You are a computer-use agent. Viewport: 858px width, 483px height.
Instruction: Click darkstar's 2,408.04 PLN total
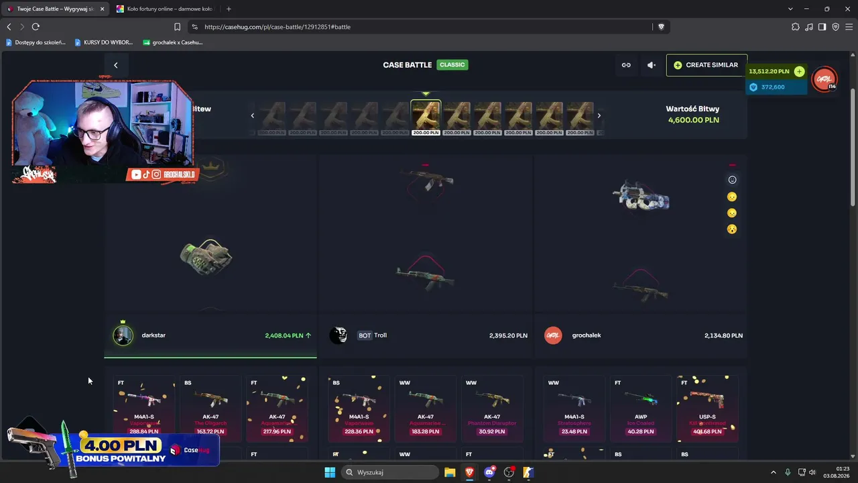coord(284,335)
